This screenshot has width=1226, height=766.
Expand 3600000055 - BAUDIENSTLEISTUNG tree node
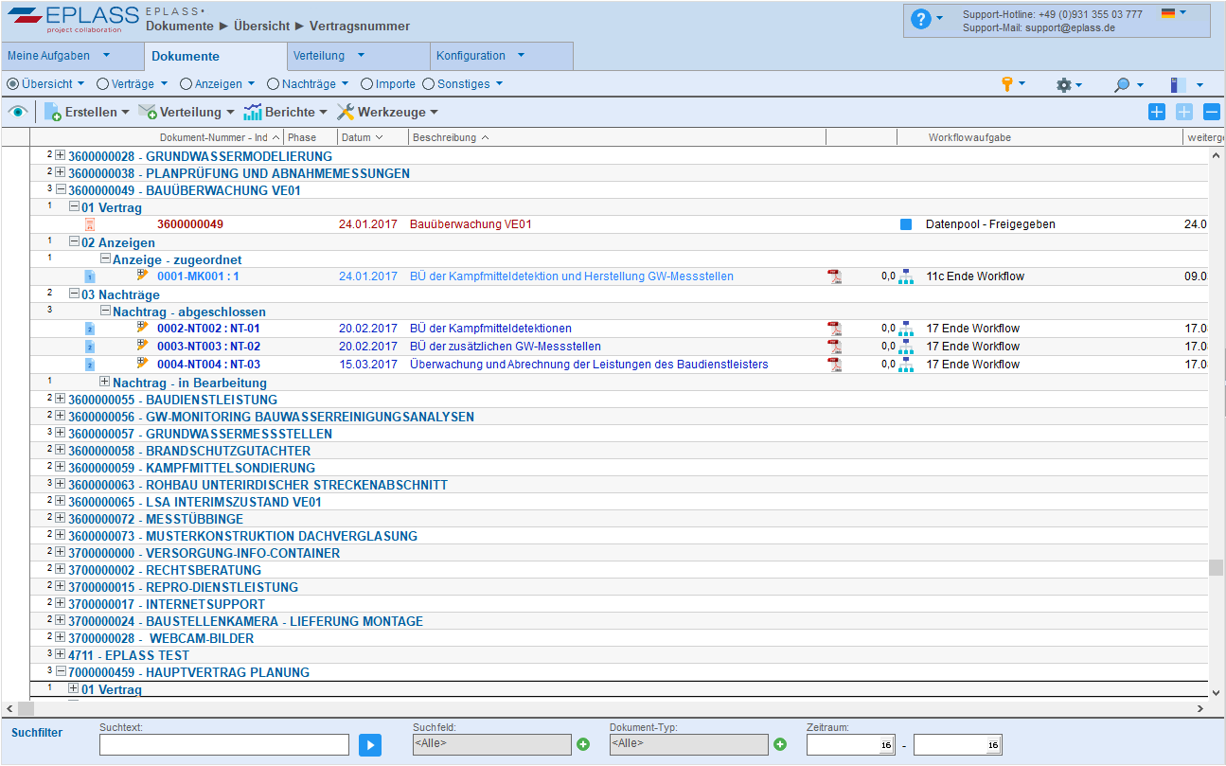(x=61, y=400)
